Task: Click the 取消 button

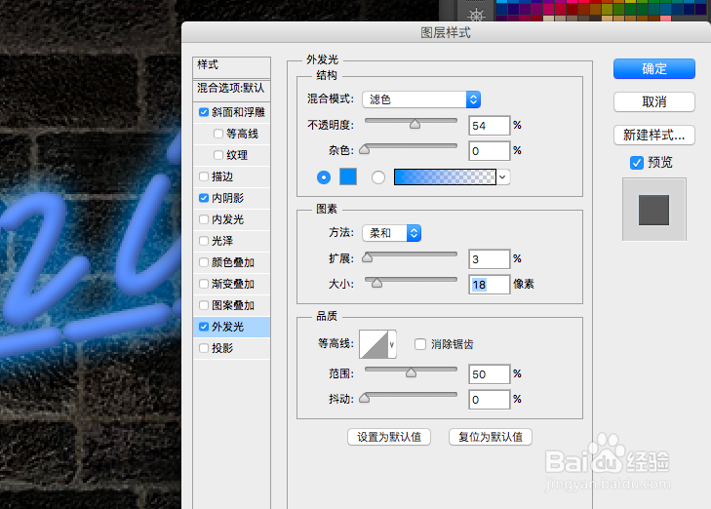Action: click(x=653, y=102)
